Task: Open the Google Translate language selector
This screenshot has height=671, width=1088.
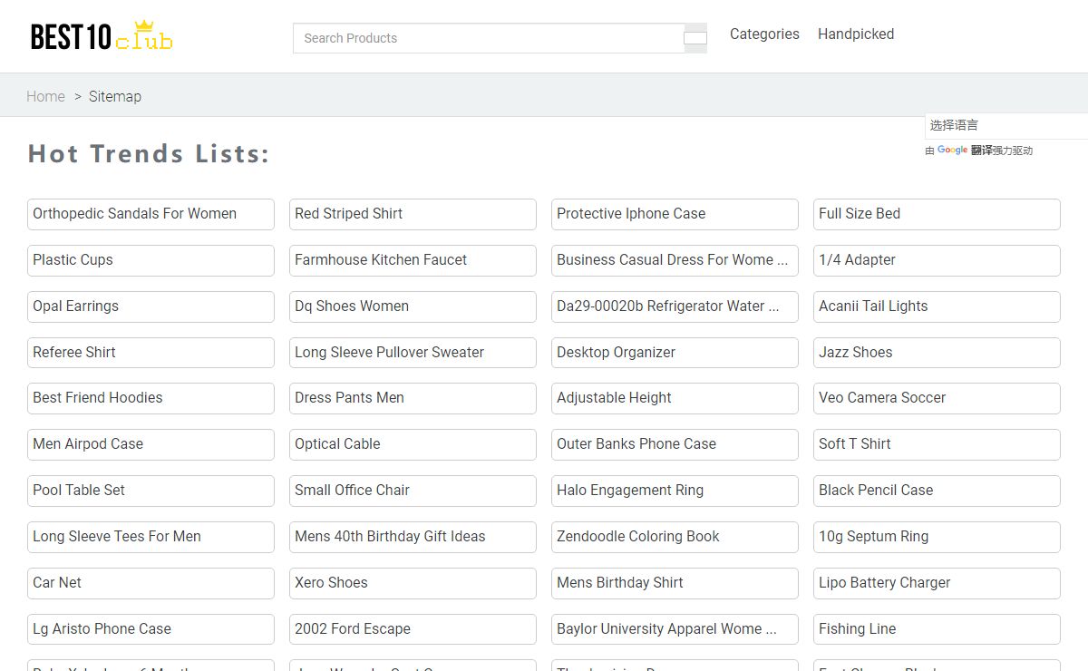Action: pos(1006,126)
